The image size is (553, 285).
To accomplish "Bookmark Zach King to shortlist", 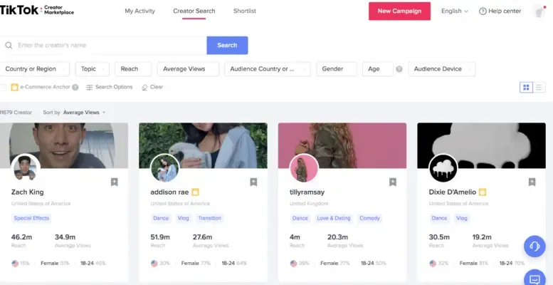I will click(x=114, y=182).
